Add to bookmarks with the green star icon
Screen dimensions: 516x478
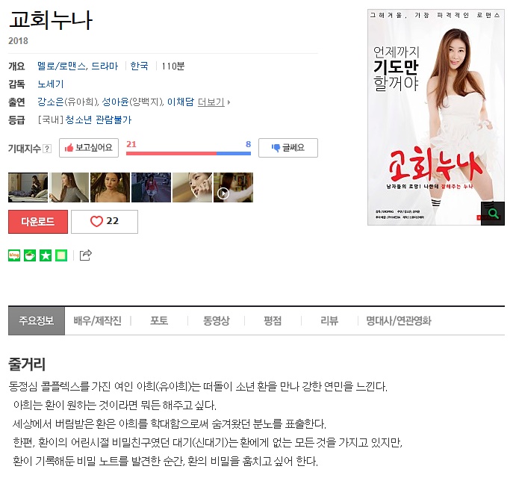tap(46, 255)
